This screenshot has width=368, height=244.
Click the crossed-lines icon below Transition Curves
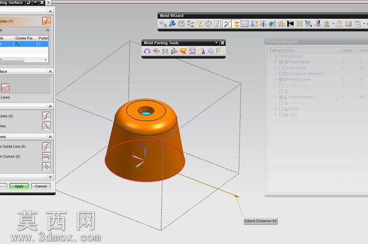click(x=46, y=166)
